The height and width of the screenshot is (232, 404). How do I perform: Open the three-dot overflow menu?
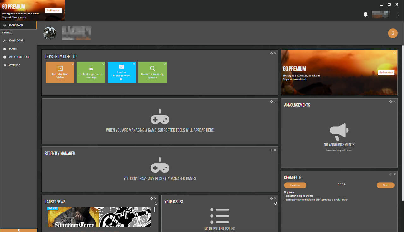coord(398,14)
